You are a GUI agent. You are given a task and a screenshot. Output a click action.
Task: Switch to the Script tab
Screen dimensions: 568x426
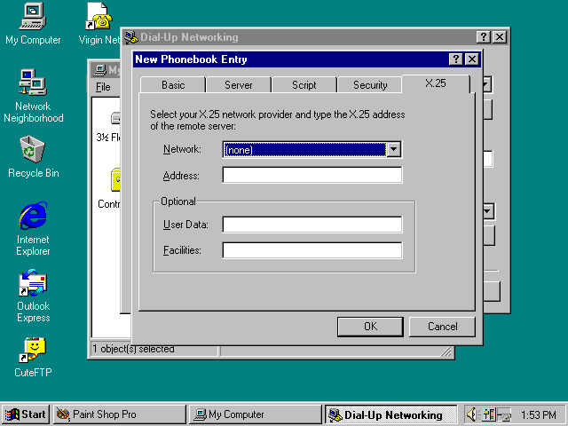coord(304,85)
